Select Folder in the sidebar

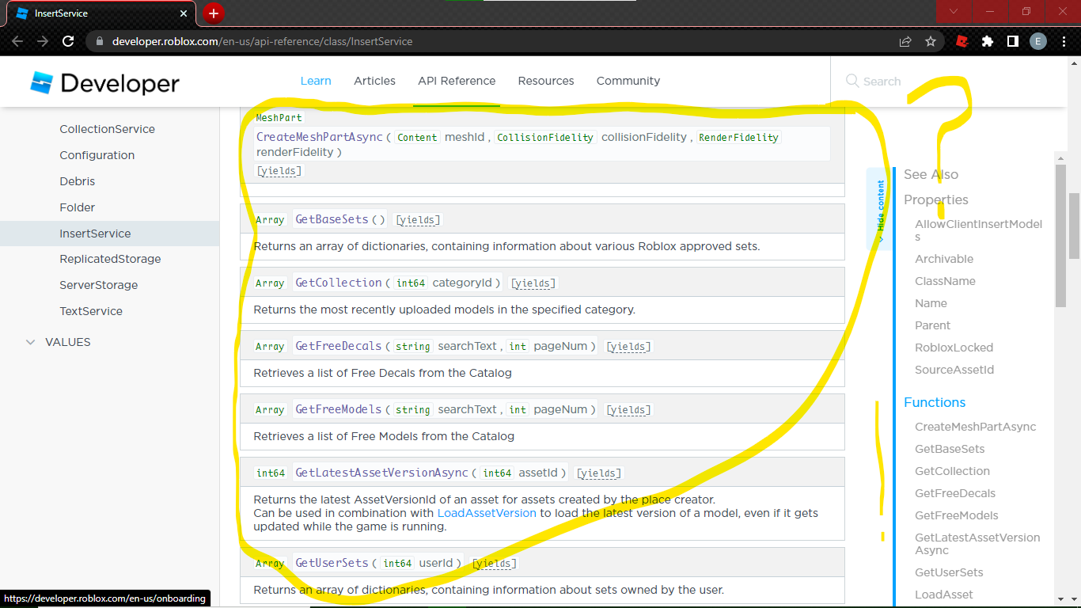coord(78,207)
